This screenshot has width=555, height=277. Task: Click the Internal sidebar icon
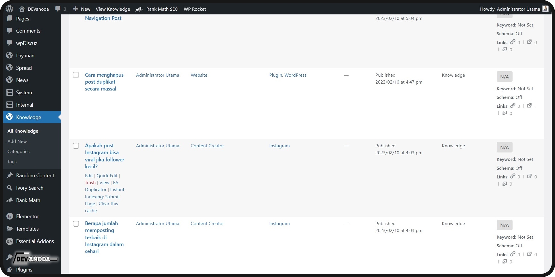tap(10, 105)
